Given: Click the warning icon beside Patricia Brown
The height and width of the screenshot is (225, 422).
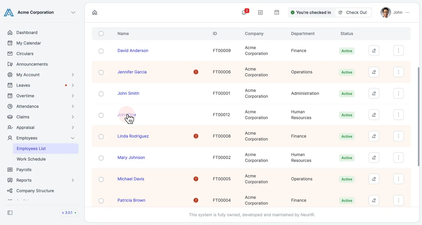Looking at the screenshot, I should coord(196,200).
